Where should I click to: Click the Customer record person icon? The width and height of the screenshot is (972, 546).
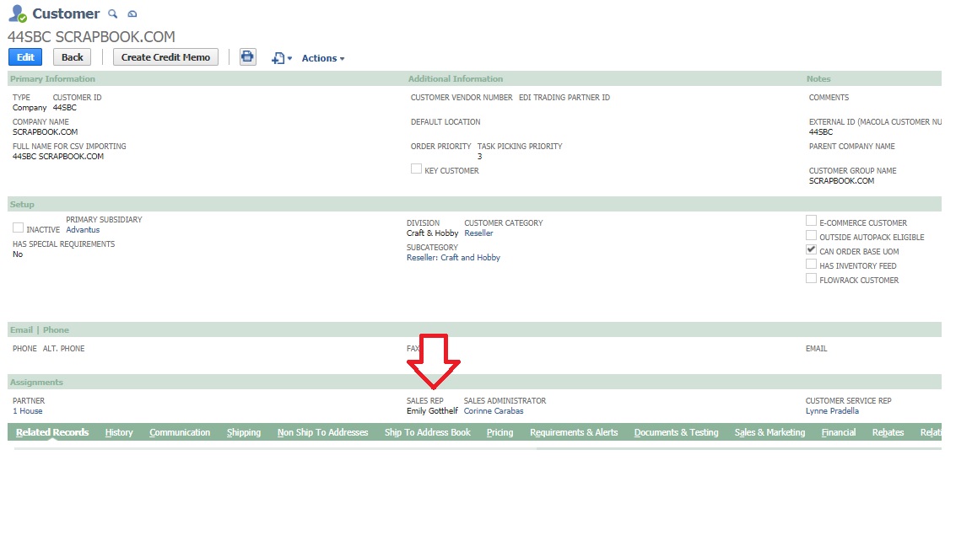pyautogui.click(x=18, y=13)
